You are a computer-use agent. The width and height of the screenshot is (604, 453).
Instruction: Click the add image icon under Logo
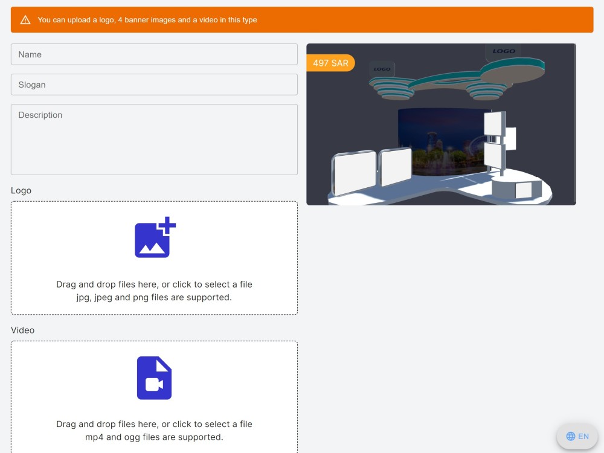coord(155,237)
